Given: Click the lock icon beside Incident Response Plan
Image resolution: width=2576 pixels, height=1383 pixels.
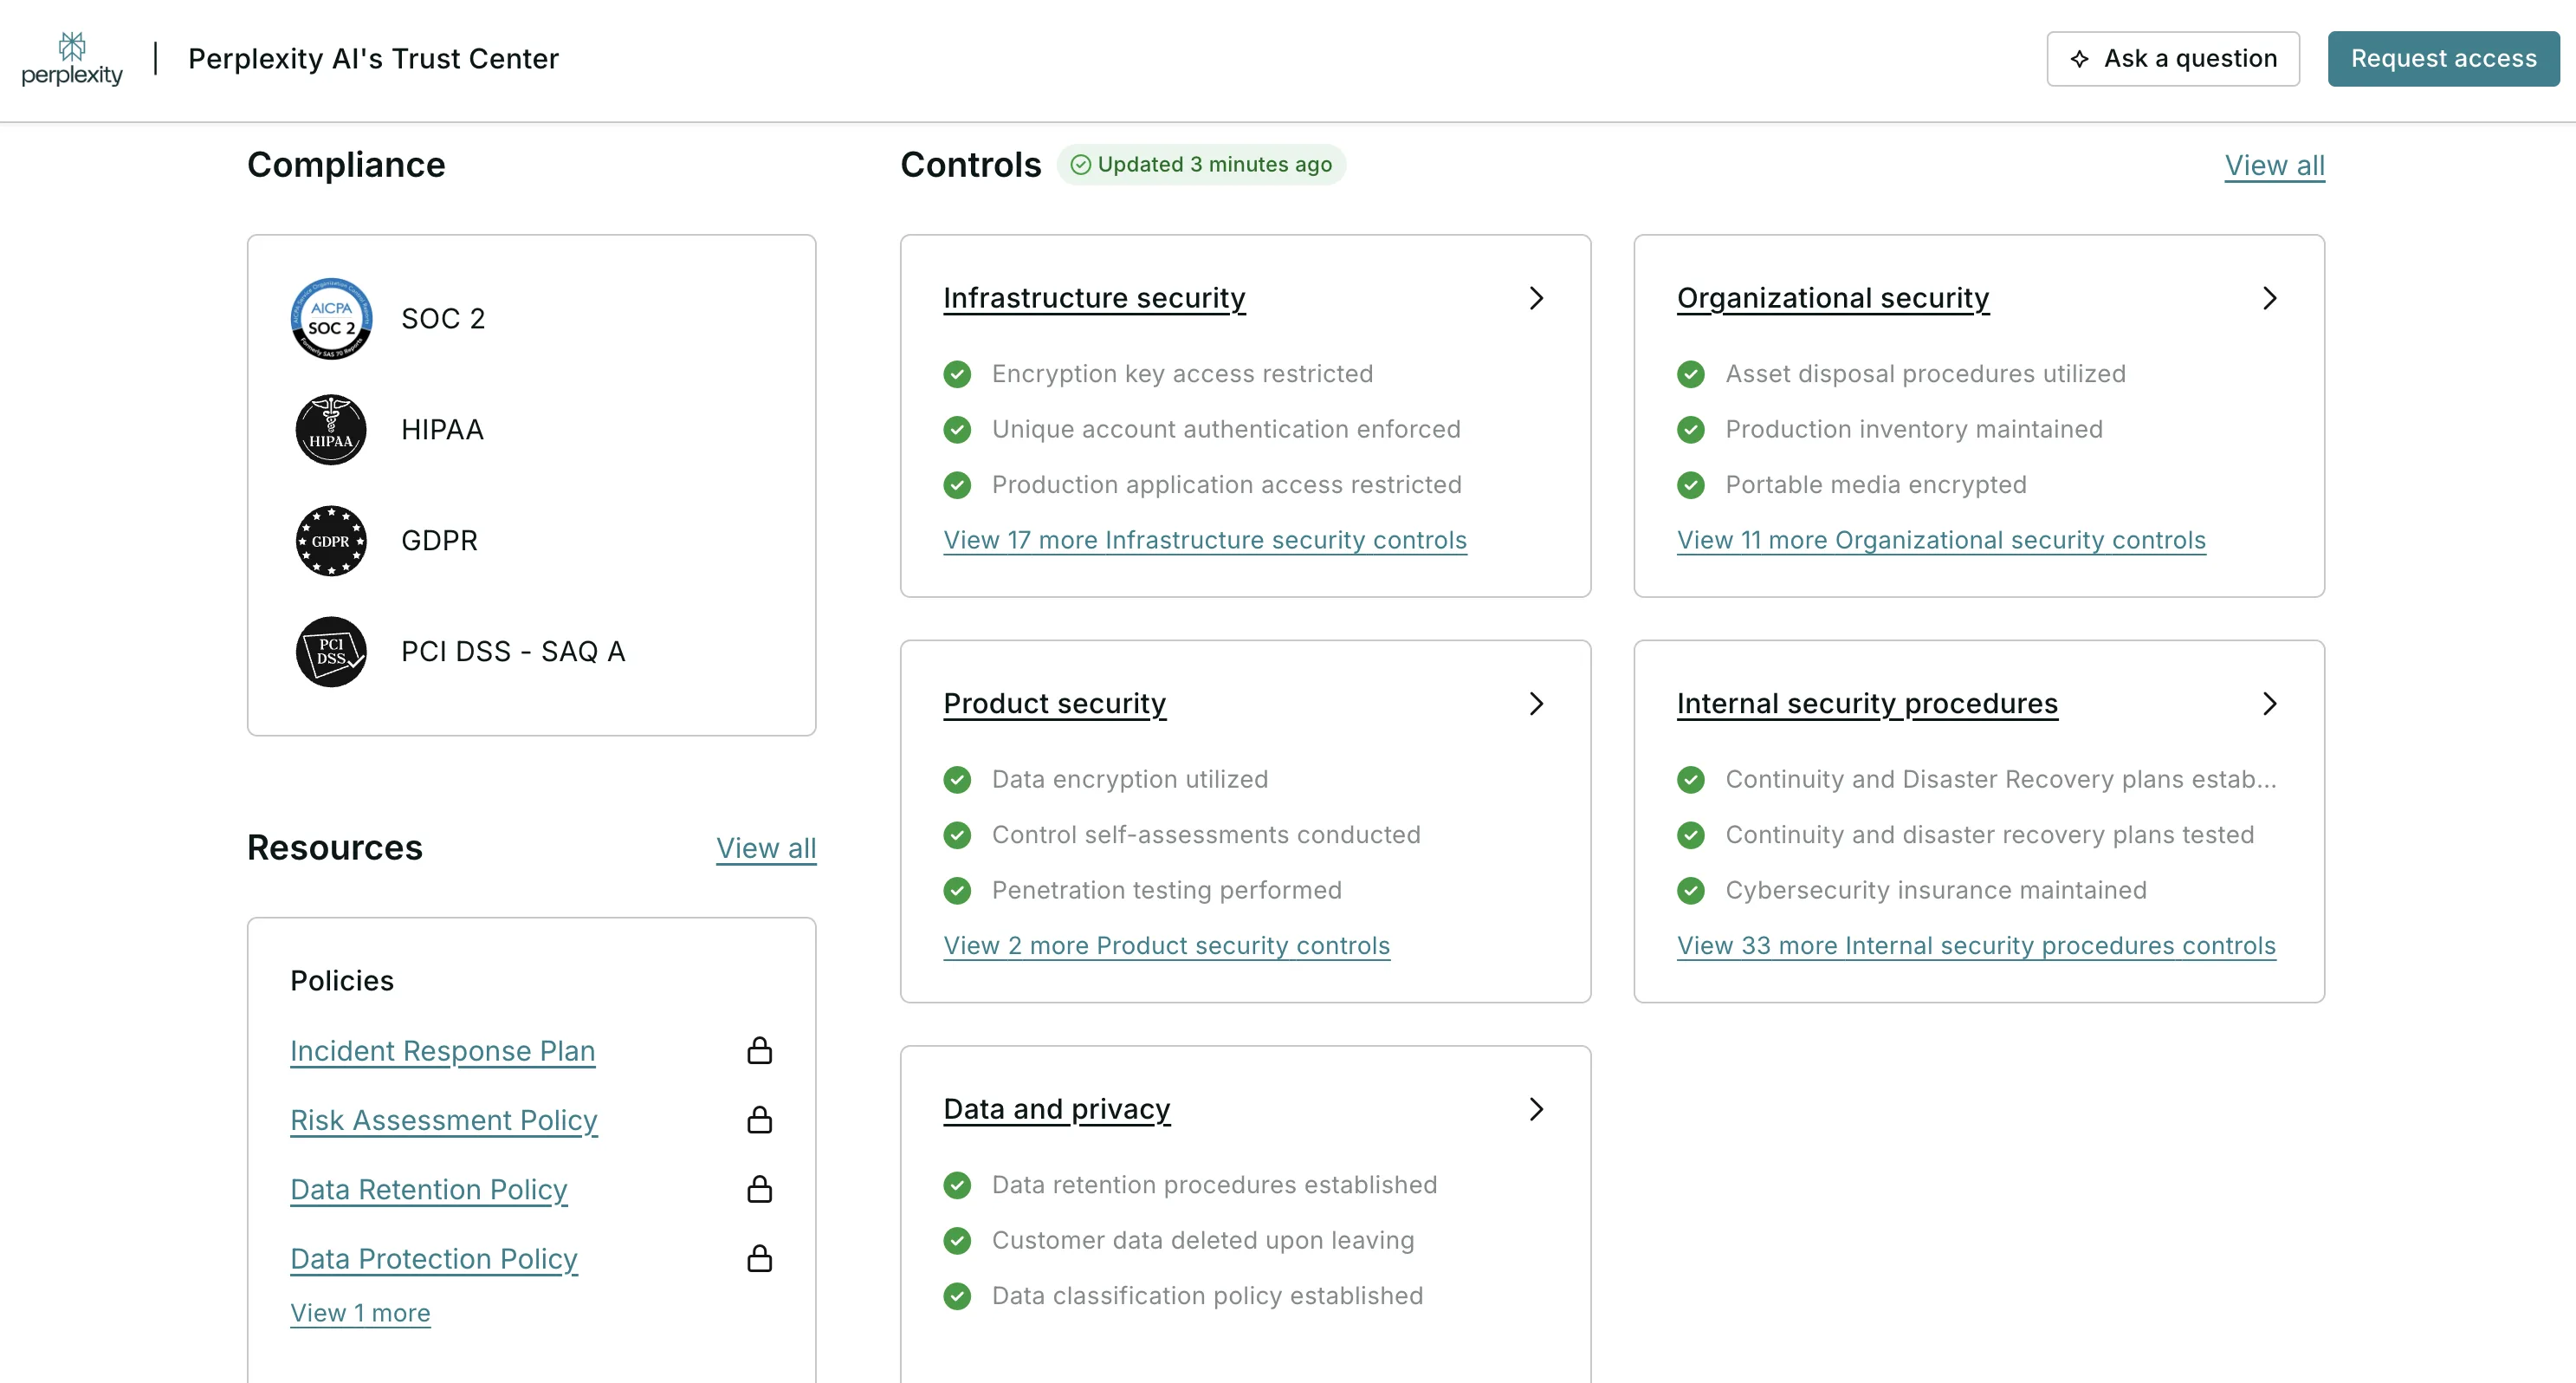Looking at the screenshot, I should point(760,1051).
